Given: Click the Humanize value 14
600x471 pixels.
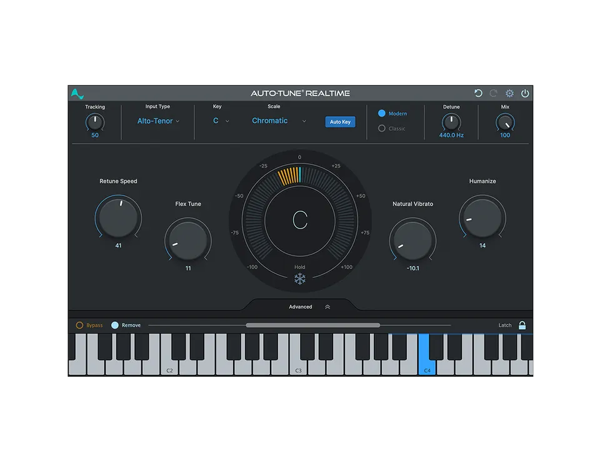Looking at the screenshot, I should [482, 245].
